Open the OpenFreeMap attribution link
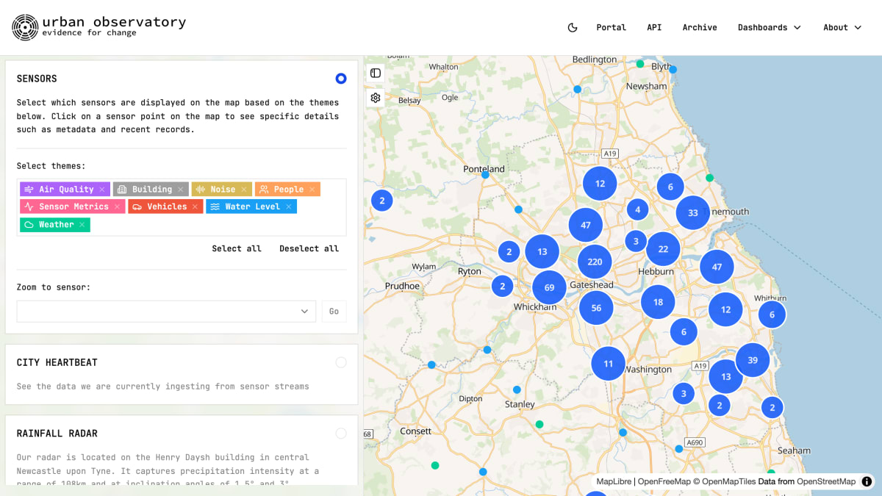 [664, 482]
